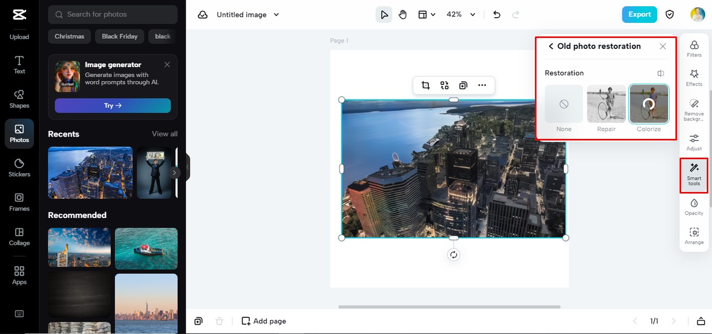Expand the Untitled image title dropdown
712x334 pixels.
[x=276, y=14]
